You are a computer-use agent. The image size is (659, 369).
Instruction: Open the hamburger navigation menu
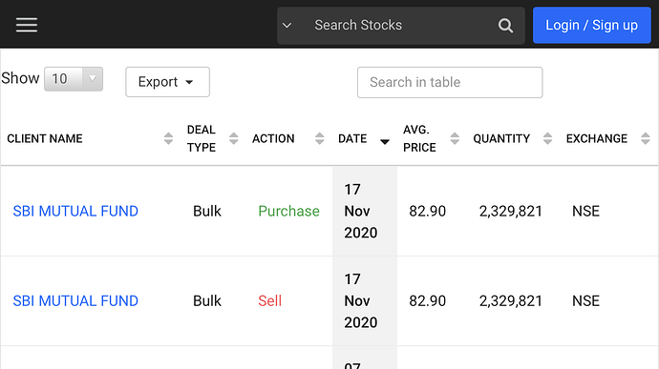pos(27,25)
